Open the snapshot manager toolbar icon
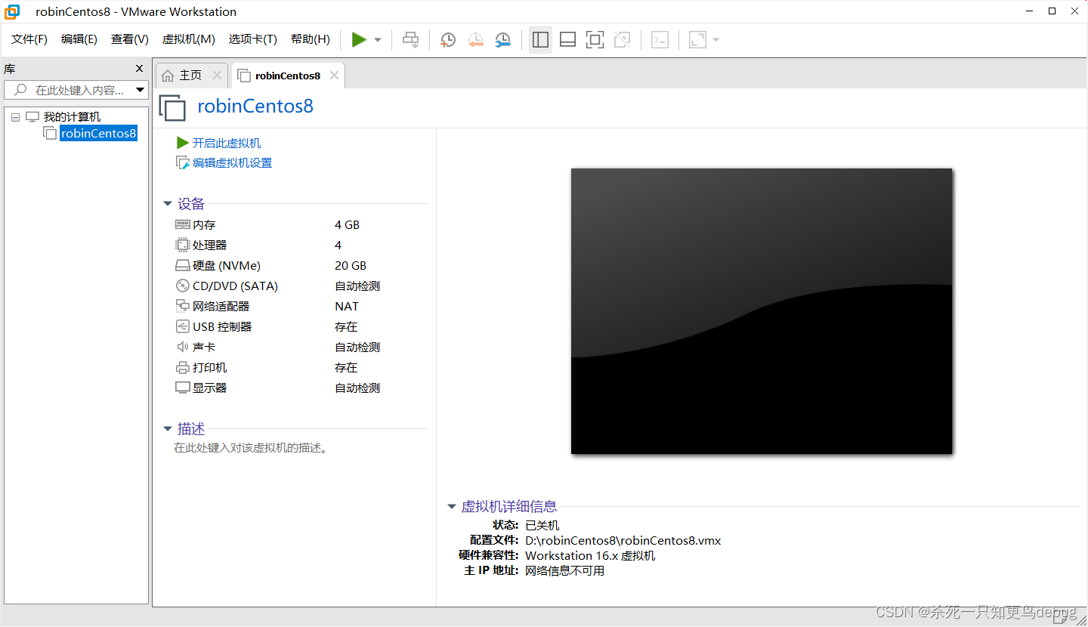This screenshot has width=1088, height=627. 502,40
